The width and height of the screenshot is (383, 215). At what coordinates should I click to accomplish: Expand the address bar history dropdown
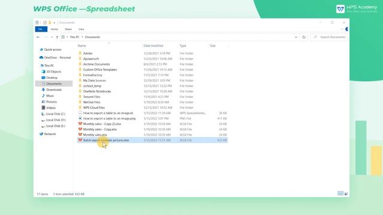pos(296,37)
